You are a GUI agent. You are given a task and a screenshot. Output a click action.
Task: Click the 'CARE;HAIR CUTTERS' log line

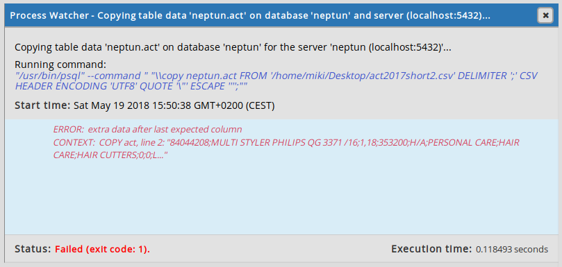(110, 155)
